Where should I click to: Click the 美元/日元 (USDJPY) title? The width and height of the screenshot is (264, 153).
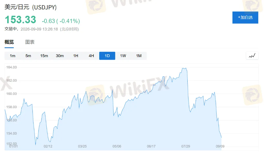30,7
